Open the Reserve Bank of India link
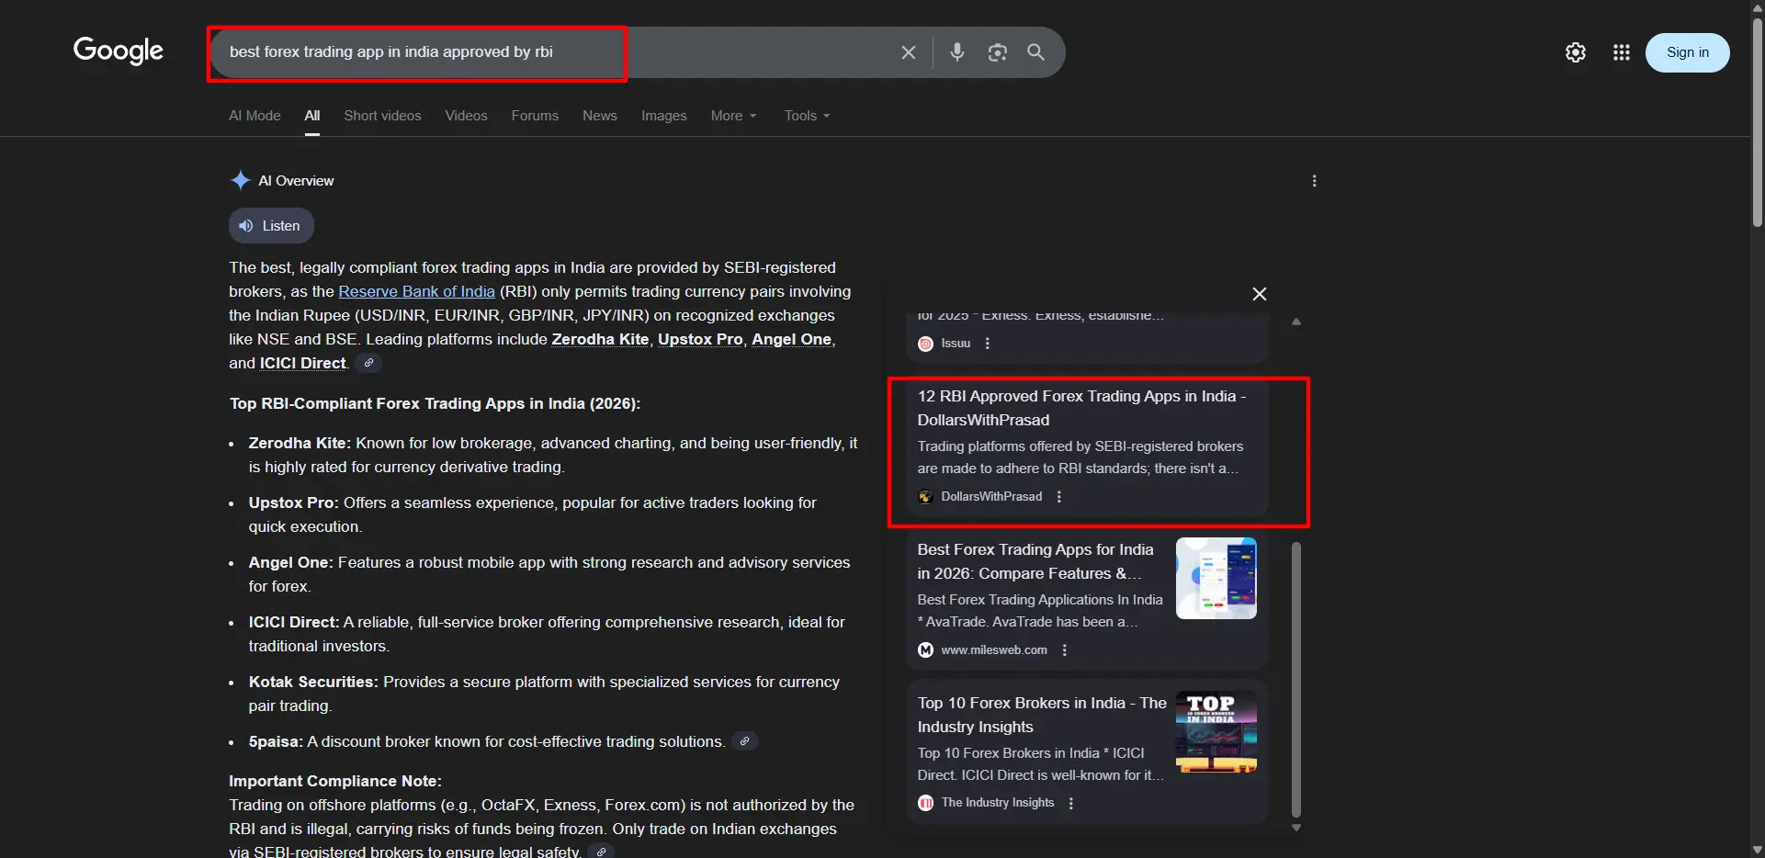The image size is (1765, 858). pos(416,291)
